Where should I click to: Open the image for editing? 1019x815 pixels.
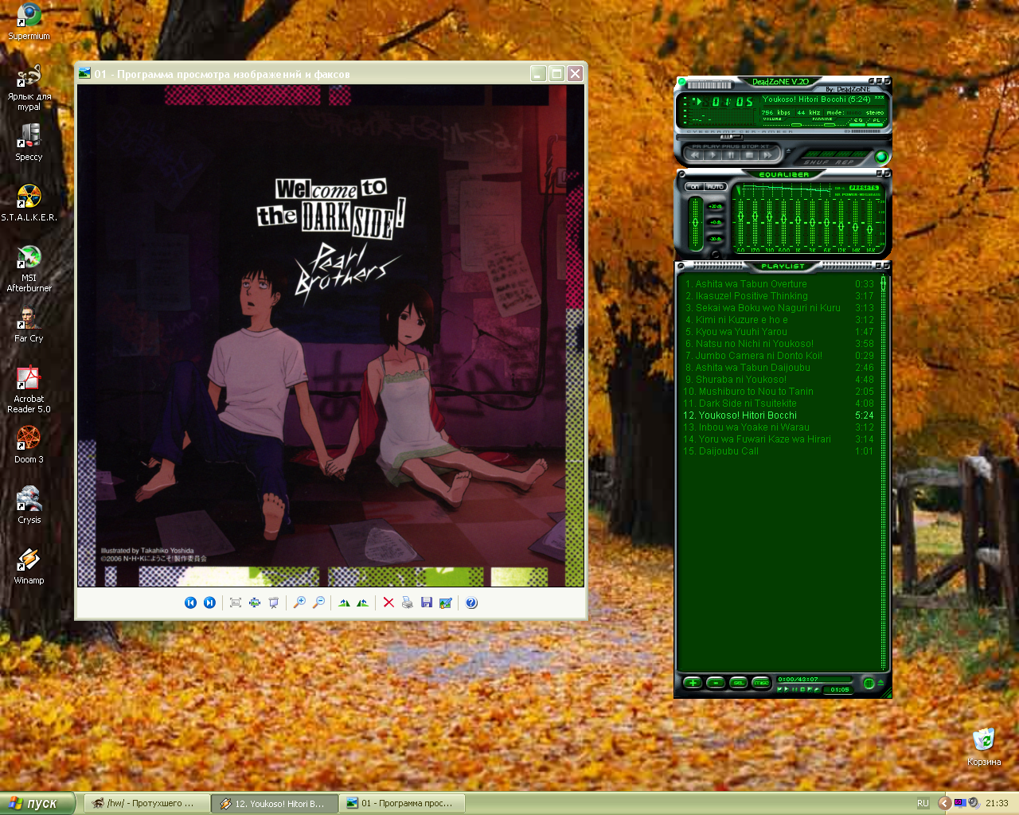(446, 602)
